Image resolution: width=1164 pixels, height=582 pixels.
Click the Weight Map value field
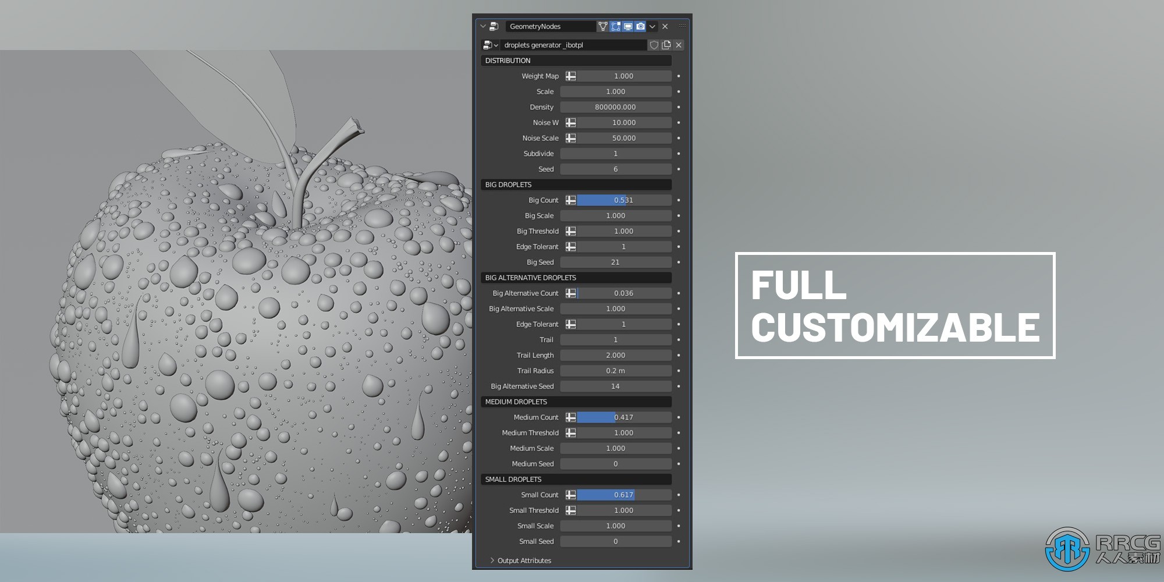pyautogui.click(x=624, y=76)
